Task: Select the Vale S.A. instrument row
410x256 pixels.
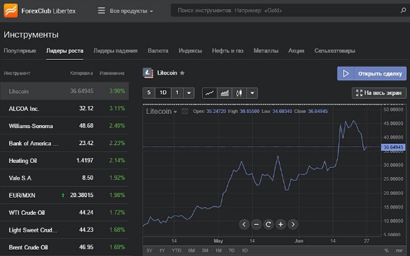Action: click(x=65, y=178)
